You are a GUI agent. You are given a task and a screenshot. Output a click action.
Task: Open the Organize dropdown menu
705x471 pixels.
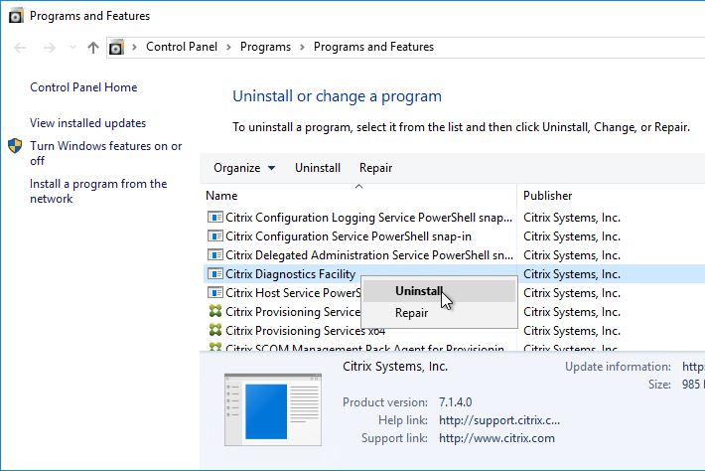pyautogui.click(x=244, y=168)
